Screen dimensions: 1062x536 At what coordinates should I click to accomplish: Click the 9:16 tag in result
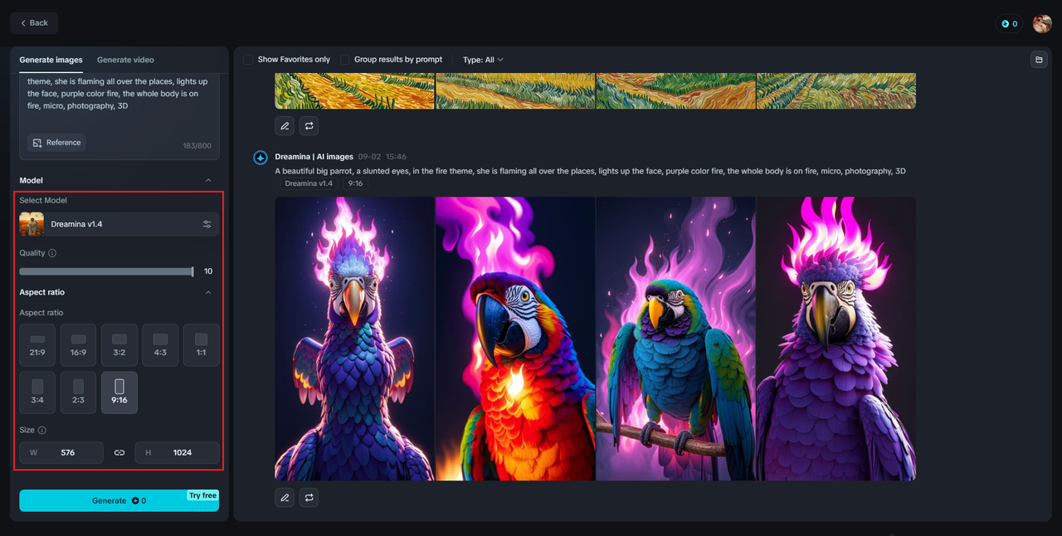[355, 183]
